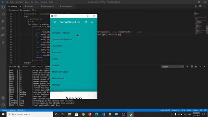Refresh data in CoronaVirus Live app
This screenshot has width=208, height=117.
86,22
